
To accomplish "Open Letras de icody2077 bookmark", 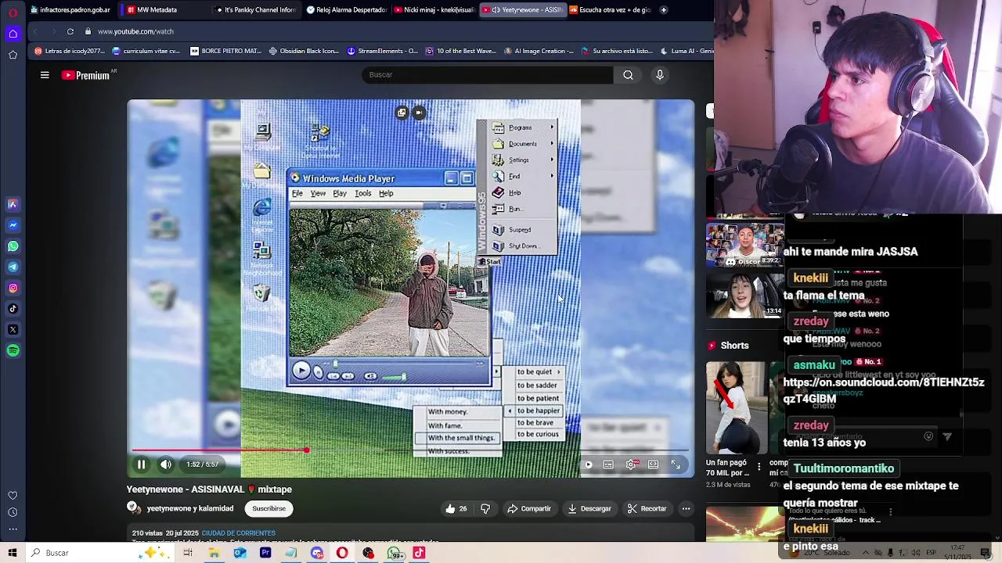I will tap(70, 51).
